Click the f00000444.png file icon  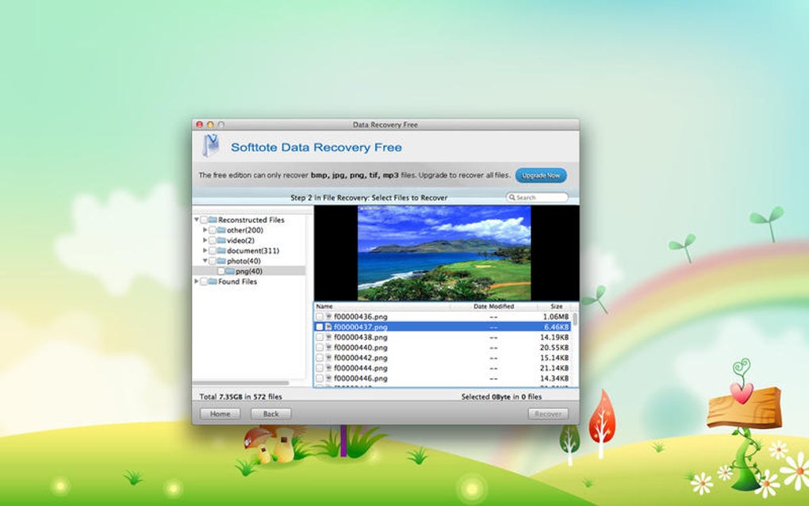point(328,368)
